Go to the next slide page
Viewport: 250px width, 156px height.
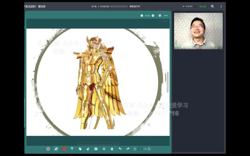click(149, 149)
